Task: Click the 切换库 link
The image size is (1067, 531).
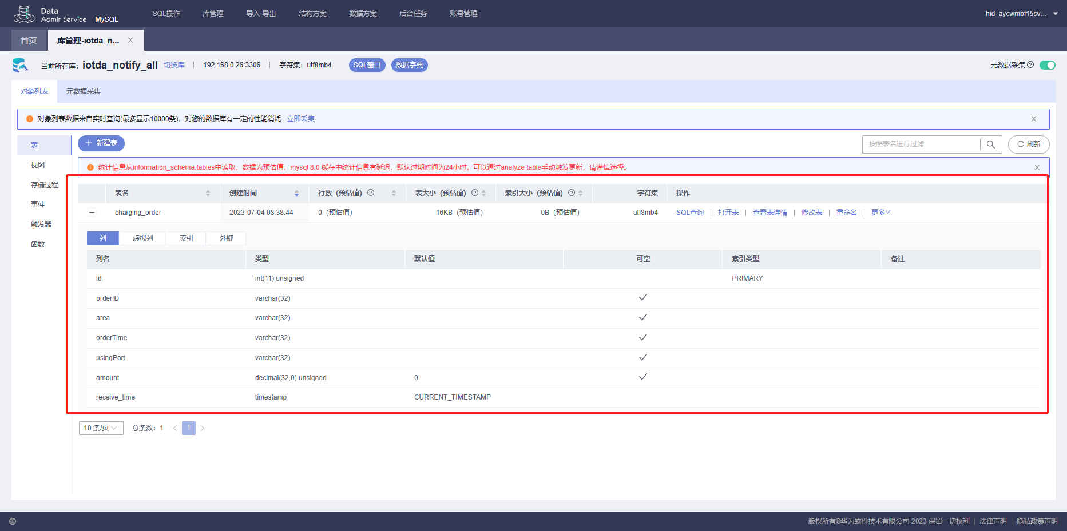Action: point(174,65)
